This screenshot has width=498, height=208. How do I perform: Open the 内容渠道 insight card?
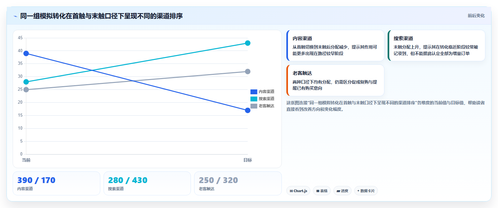click(x=335, y=46)
